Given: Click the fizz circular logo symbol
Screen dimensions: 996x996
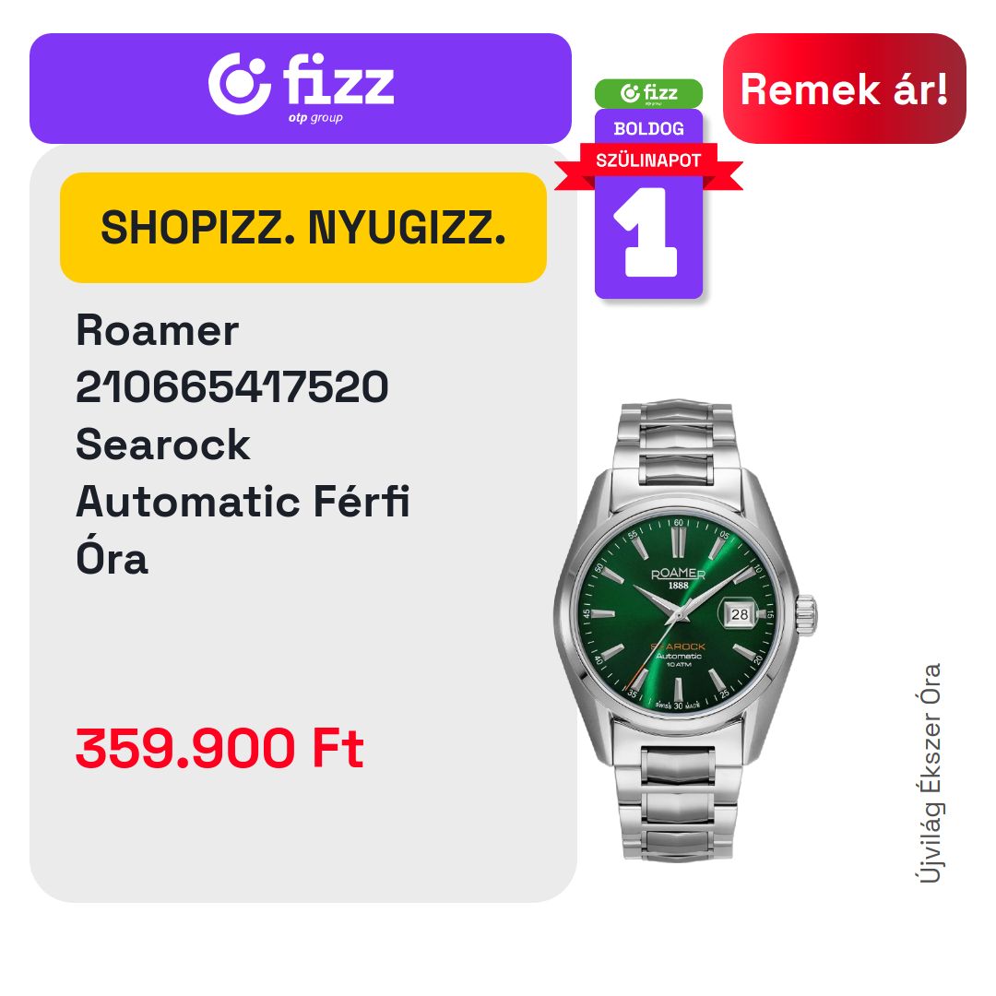Looking at the screenshot, I should point(240,84).
